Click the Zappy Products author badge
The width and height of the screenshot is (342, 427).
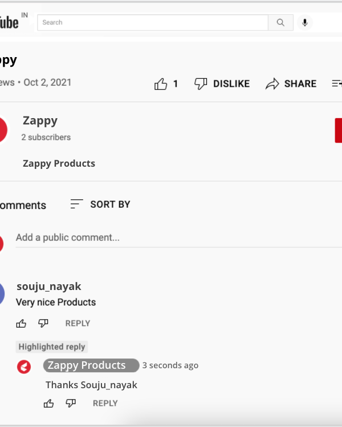click(91, 365)
